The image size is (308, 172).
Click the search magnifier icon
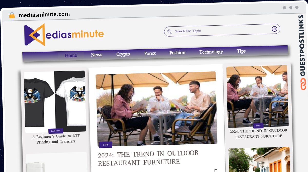[169, 32]
